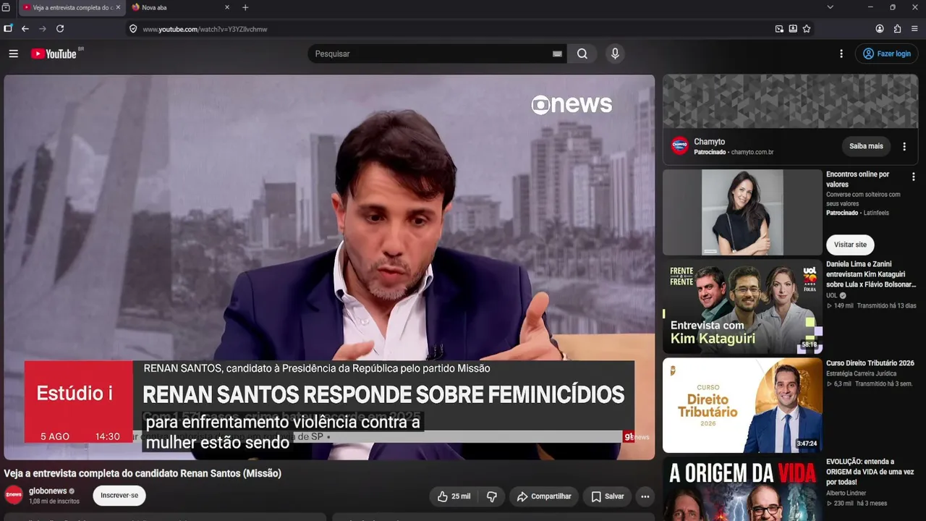Go back to the previous page
926x521 pixels.
25,29
